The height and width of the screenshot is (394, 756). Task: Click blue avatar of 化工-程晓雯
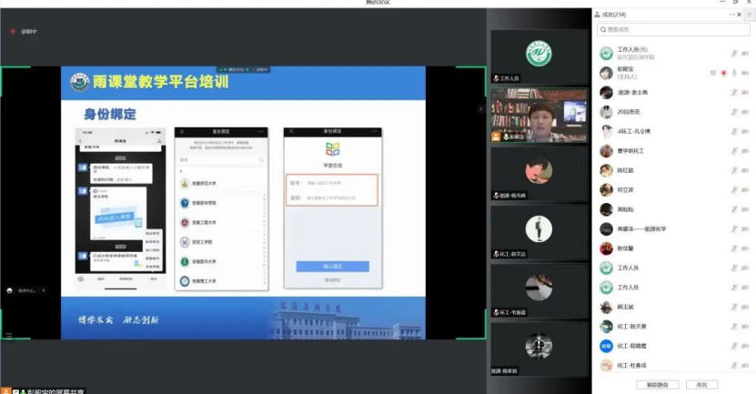pyautogui.click(x=606, y=346)
